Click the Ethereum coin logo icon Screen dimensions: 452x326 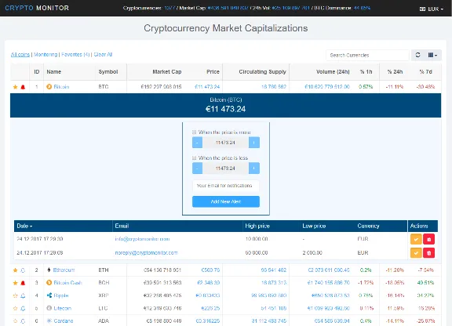tap(49, 270)
